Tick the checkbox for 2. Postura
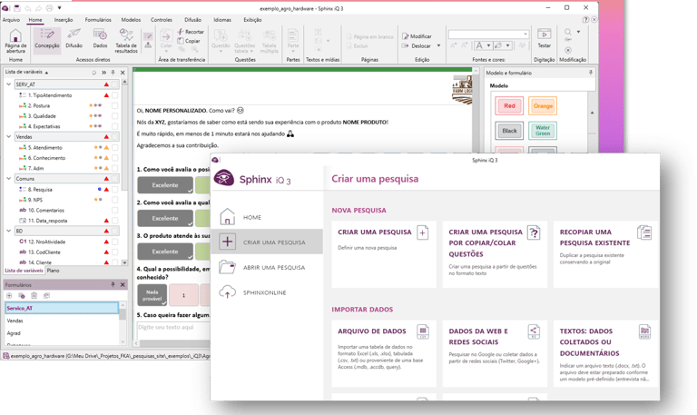 coord(115,105)
